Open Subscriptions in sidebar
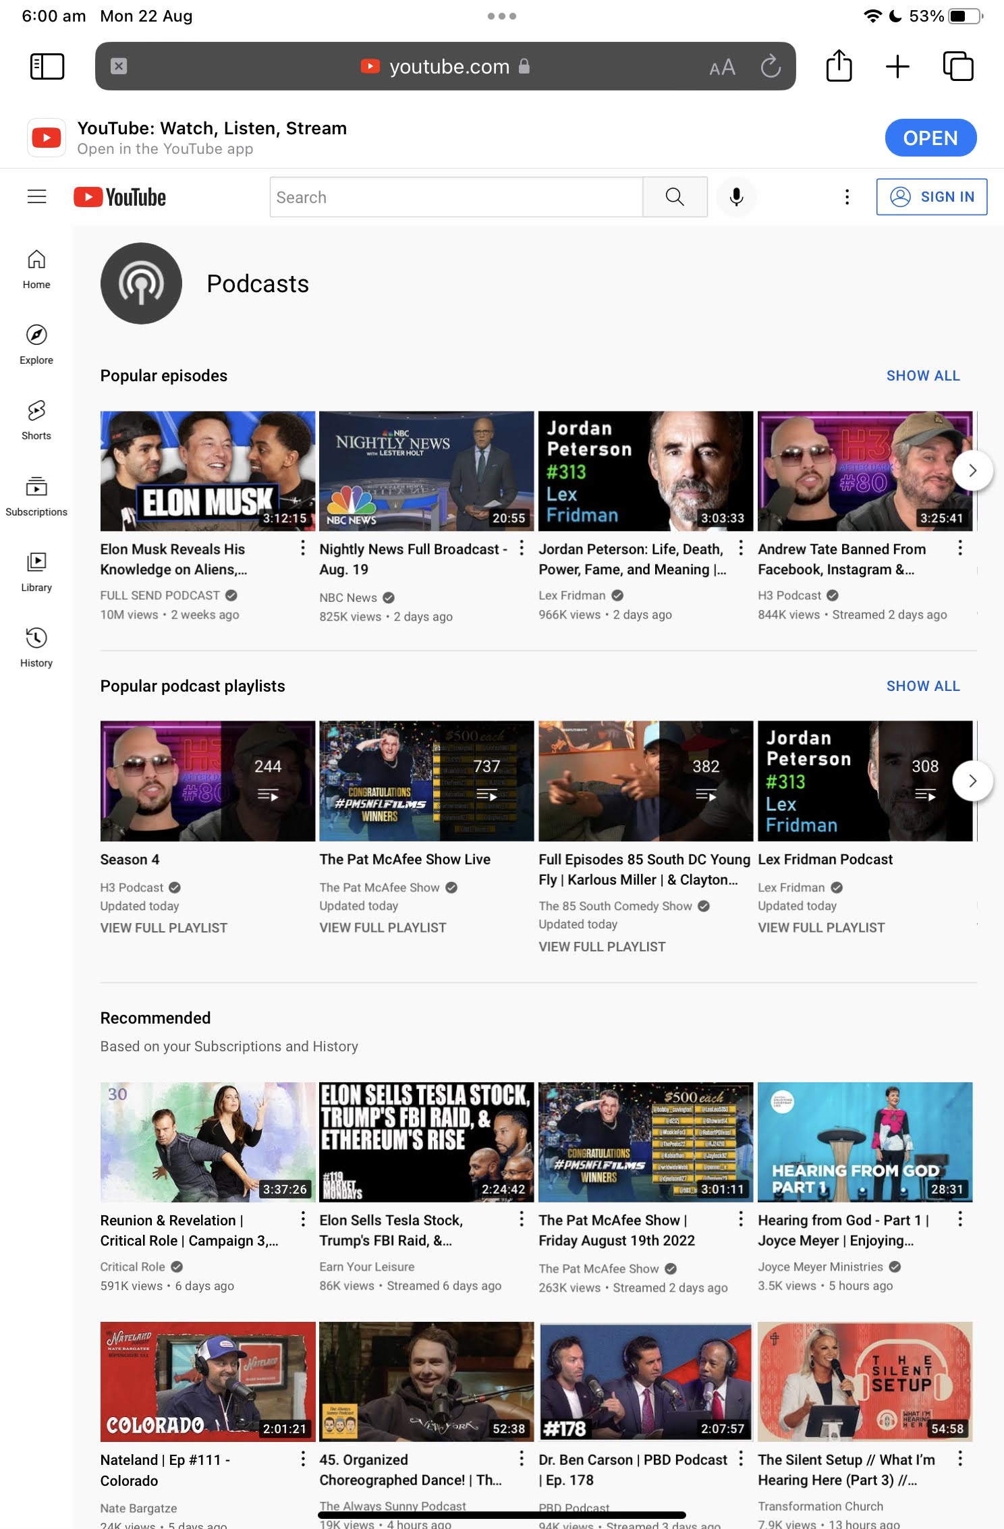The height and width of the screenshot is (1529, 1004). tap(36, 496)
